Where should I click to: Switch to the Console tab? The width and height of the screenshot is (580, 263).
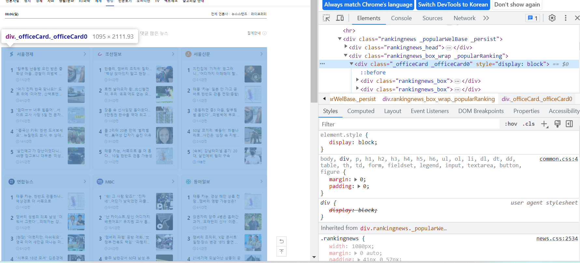click(401, 18)
